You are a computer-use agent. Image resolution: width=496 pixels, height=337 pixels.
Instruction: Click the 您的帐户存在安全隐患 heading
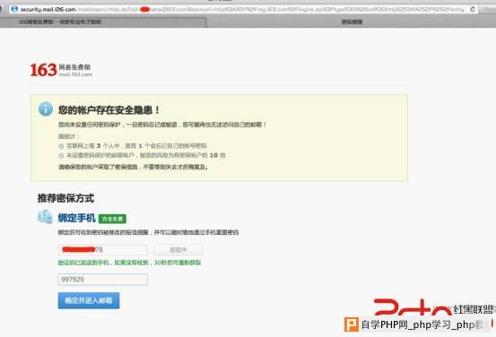click(x=109, y=110)
